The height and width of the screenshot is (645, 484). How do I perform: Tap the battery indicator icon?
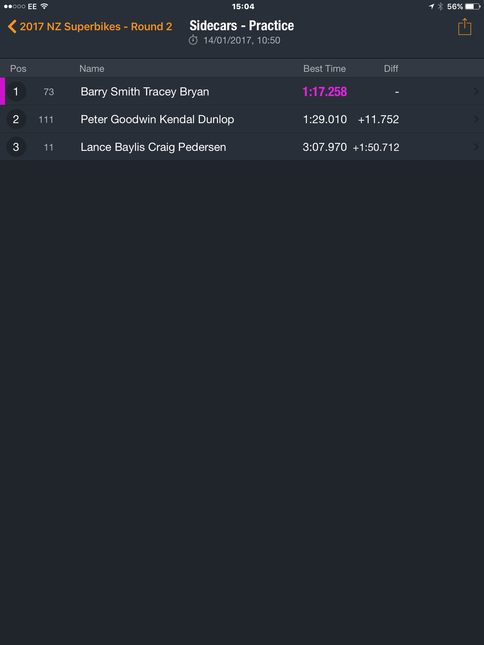pos(473,6)
